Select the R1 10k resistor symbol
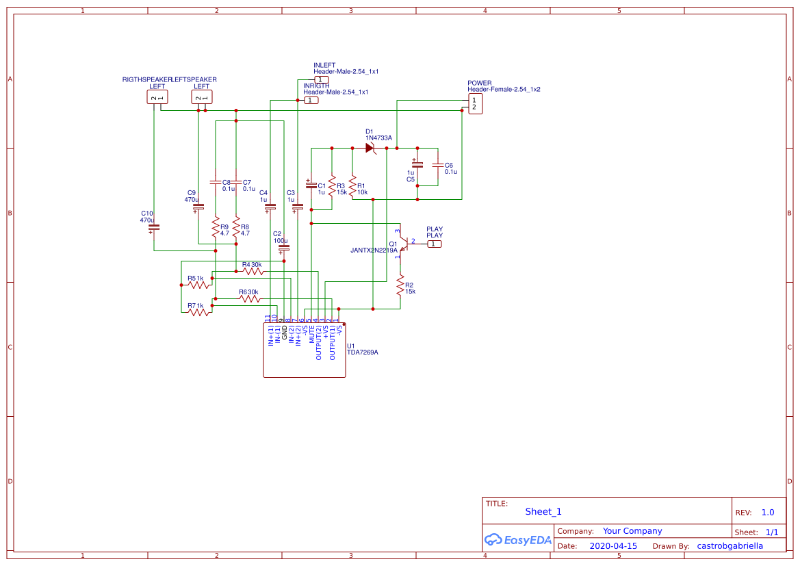 352,187
